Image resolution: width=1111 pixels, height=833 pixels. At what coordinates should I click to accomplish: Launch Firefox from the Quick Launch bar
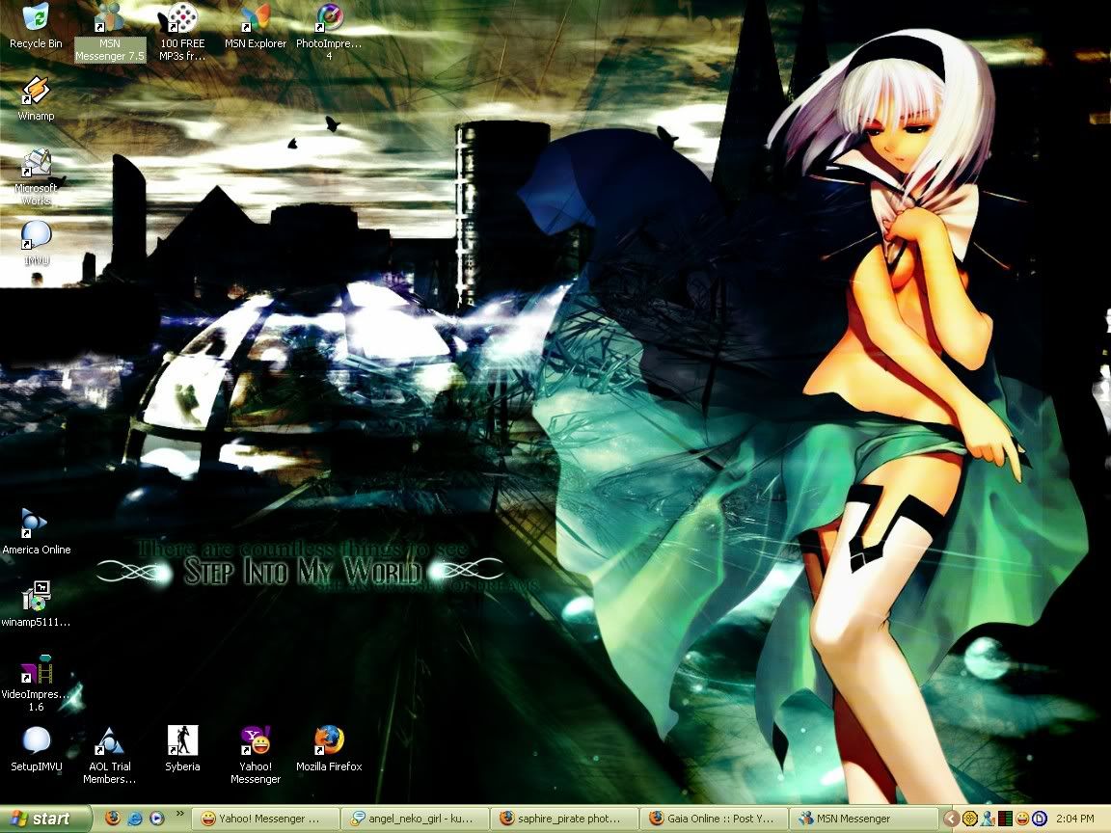pyautogui.click(x=113, y=819)
